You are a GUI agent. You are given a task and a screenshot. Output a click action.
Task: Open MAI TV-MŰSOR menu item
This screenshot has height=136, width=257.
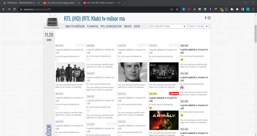point(75,26)
